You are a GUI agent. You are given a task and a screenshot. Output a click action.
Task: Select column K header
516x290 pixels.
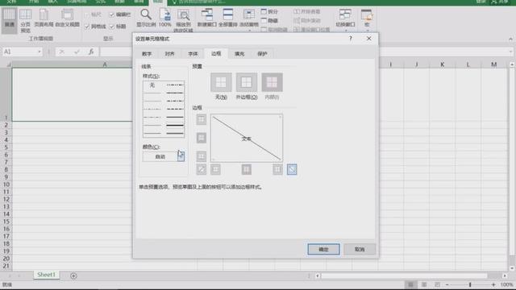pyautogui.click(x=442, y=64)
